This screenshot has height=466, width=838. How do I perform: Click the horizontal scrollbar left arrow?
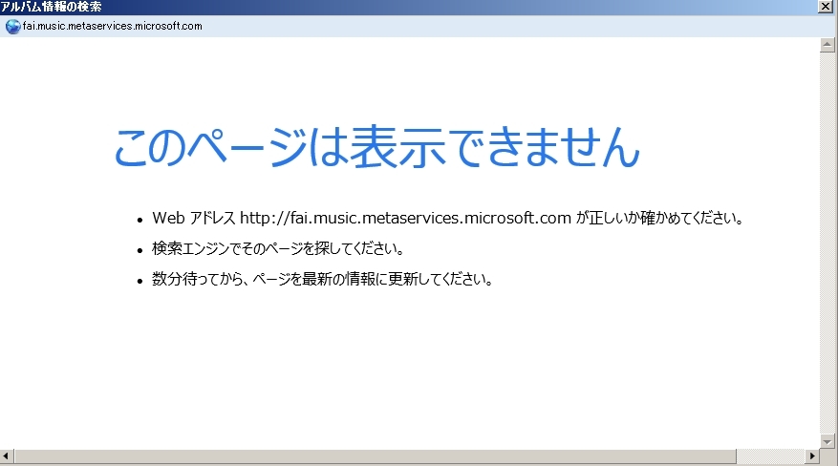8,456
